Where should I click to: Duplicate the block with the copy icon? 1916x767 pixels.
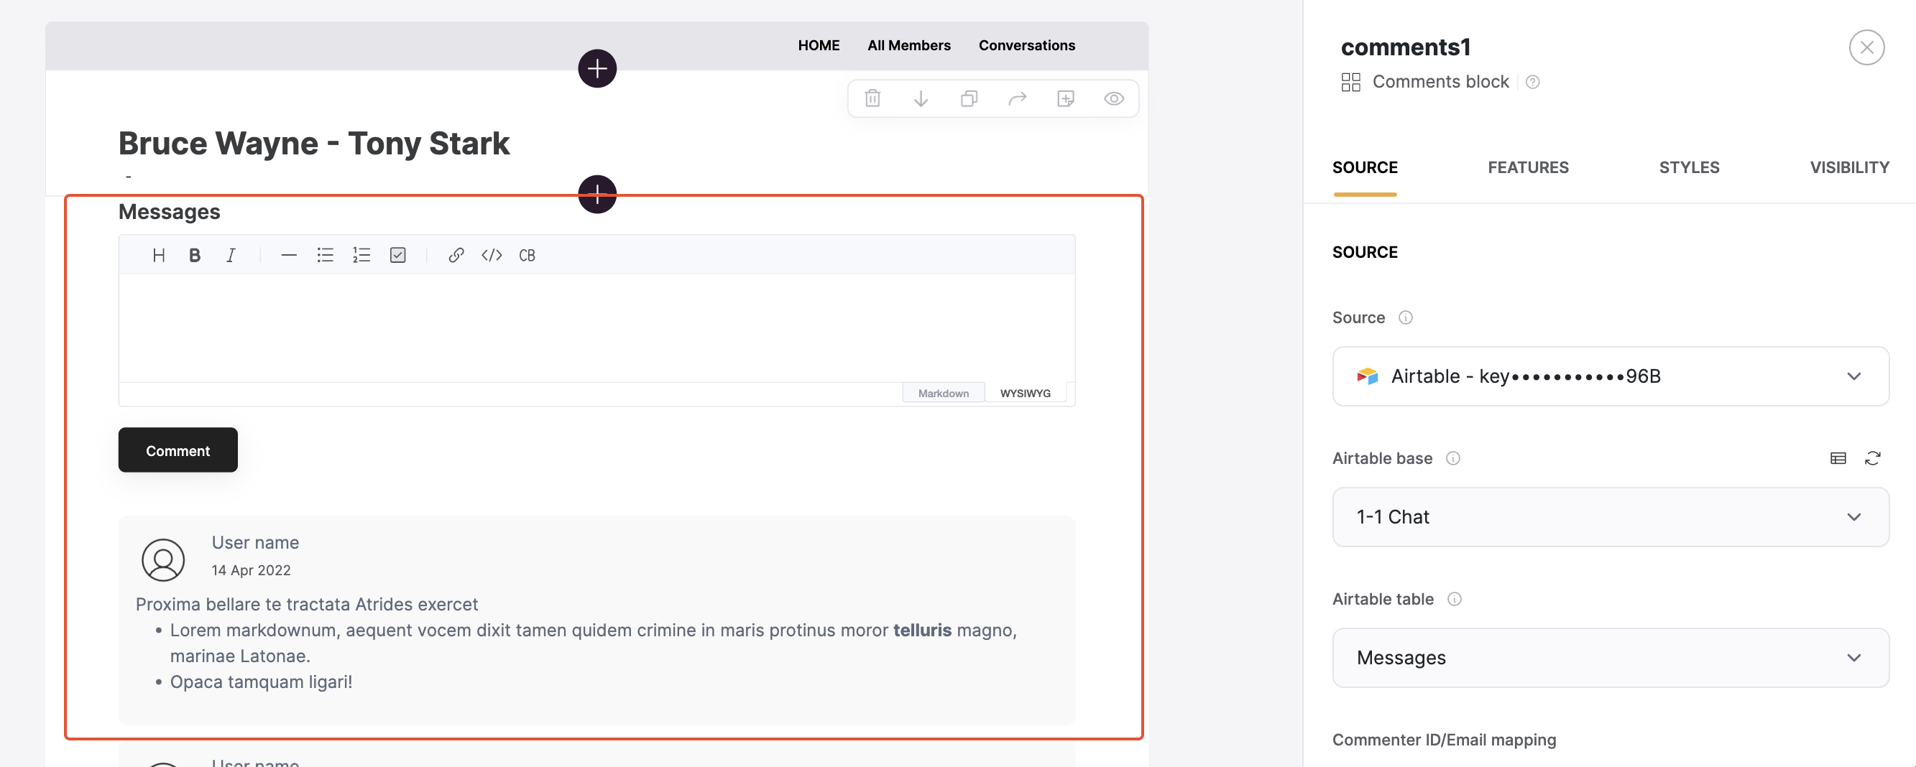pyautogui.click(x=968, y=98)
